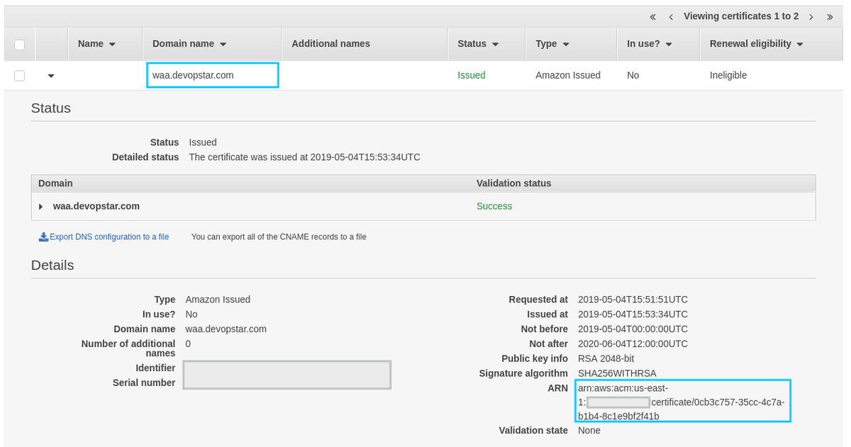Go to first page of certificates
Screen dimensions: 851x447
pos(652,16)
